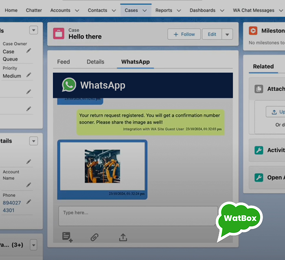The image size is (285, 260).
Task: Open the top left panel dropdown arrow
Action: tap(34, 30)
